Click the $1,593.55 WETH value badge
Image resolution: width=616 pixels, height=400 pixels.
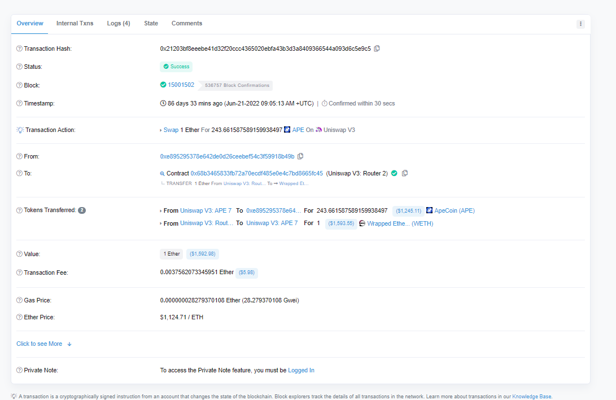tap(341, 223)
